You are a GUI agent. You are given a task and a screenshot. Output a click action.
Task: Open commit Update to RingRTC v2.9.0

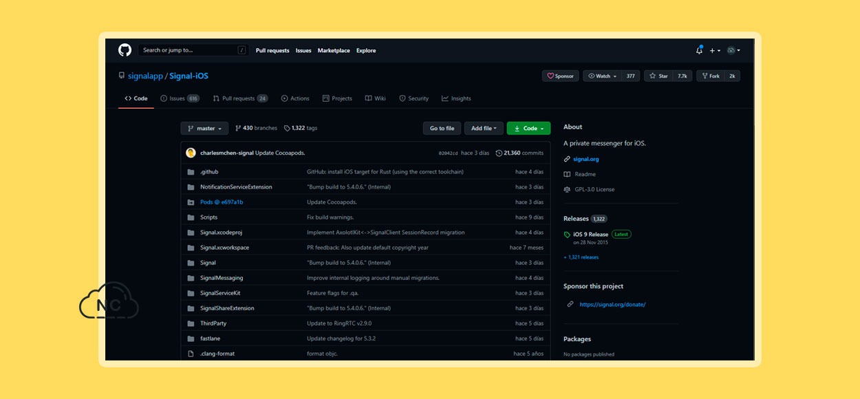pyautogui.click(x=338, y=323)
